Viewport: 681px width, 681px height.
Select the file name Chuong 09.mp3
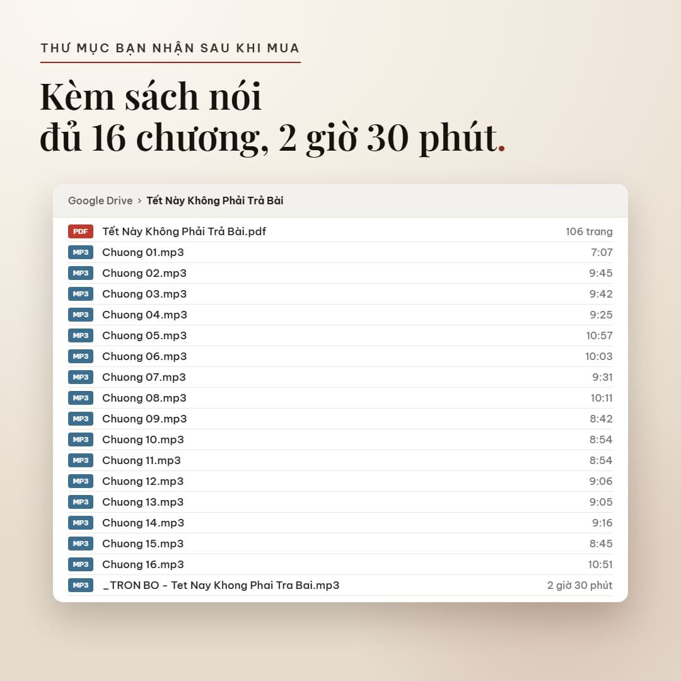144,419
